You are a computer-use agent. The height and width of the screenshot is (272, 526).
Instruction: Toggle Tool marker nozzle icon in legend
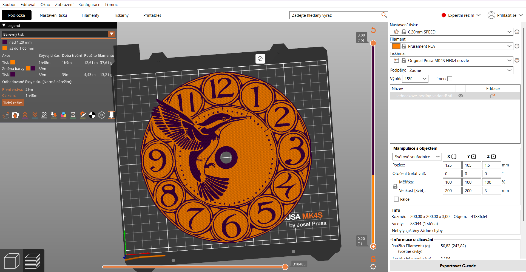coord(111,115)
